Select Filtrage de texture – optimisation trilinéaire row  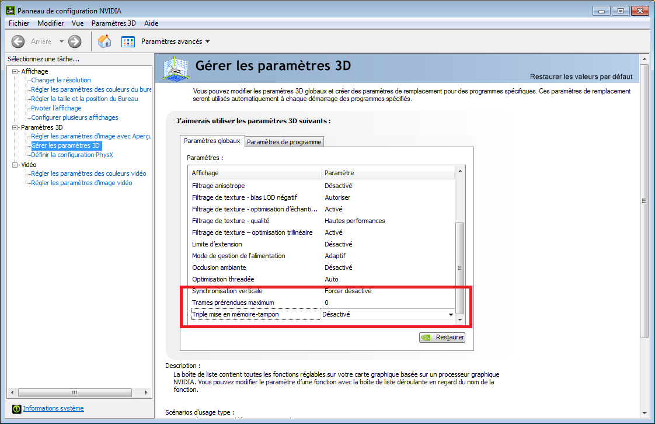click(322, 232)
